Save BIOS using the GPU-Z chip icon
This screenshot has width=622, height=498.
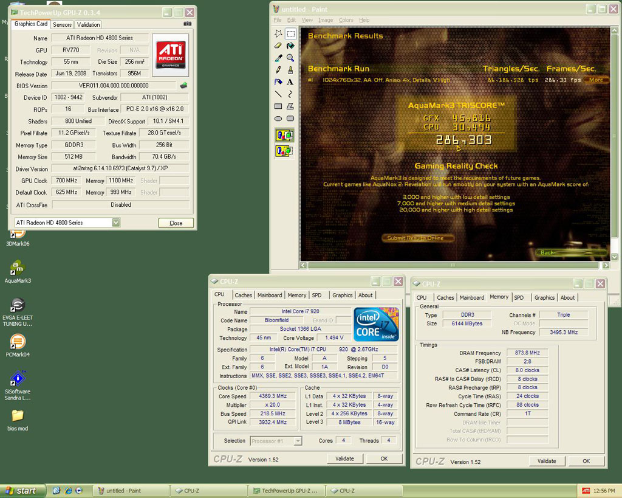tap(183, 85)
